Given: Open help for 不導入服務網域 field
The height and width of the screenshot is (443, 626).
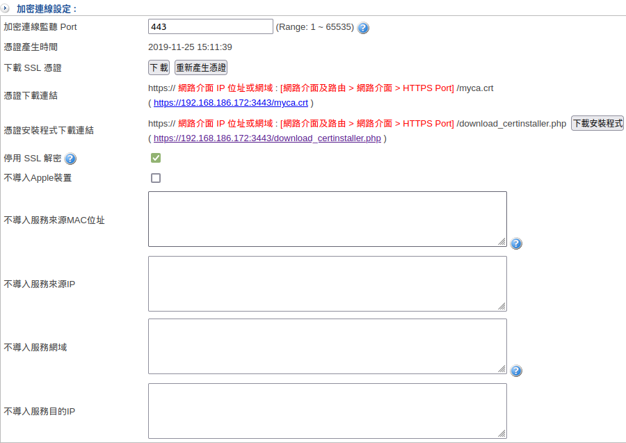Looking at the screenshot, I should 516,371.
